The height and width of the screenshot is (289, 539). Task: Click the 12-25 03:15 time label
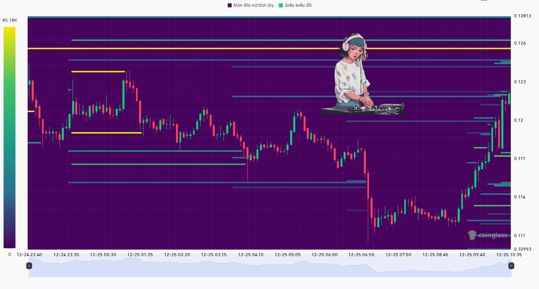coord(214,255)
